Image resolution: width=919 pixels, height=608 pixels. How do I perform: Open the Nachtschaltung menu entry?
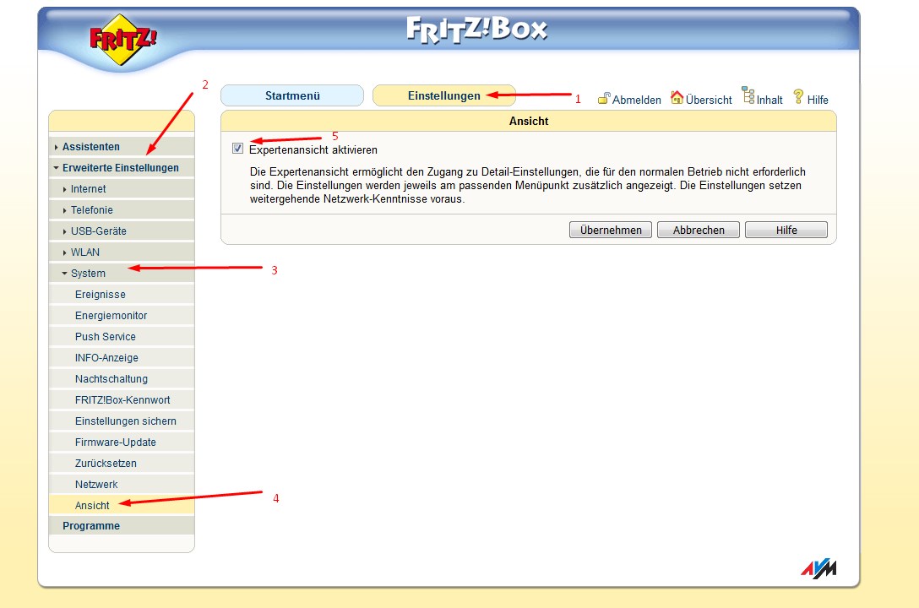click(x=122, y=378)
